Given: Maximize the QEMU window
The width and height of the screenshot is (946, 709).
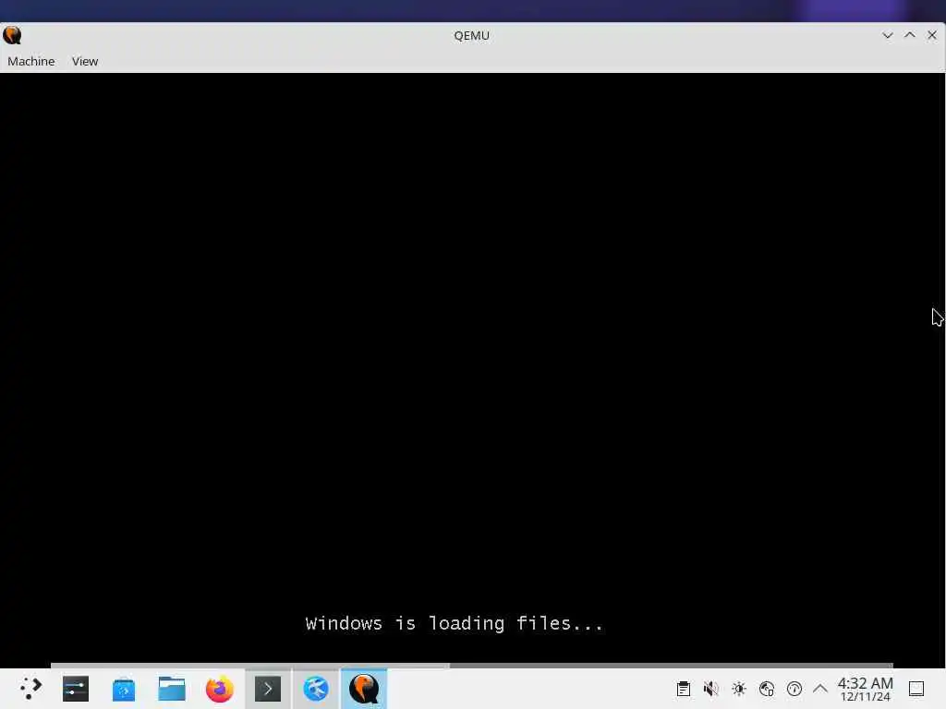Looking at the screenshot, I should coord(910,36).
